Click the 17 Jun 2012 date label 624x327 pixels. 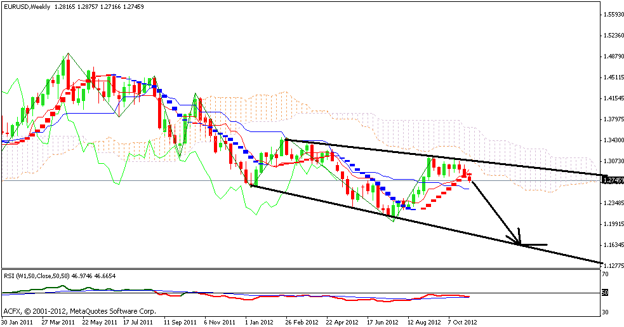click(x=382, y=322)
